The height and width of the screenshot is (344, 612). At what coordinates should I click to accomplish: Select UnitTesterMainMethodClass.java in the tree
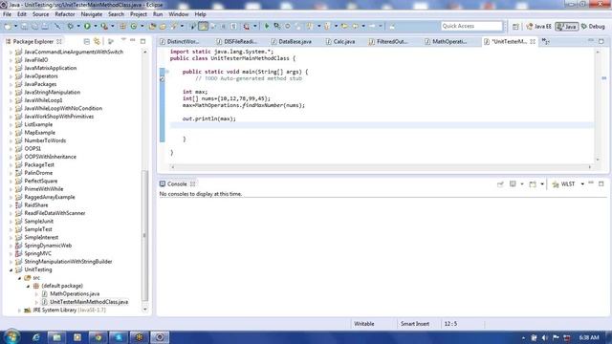point(89,302)
